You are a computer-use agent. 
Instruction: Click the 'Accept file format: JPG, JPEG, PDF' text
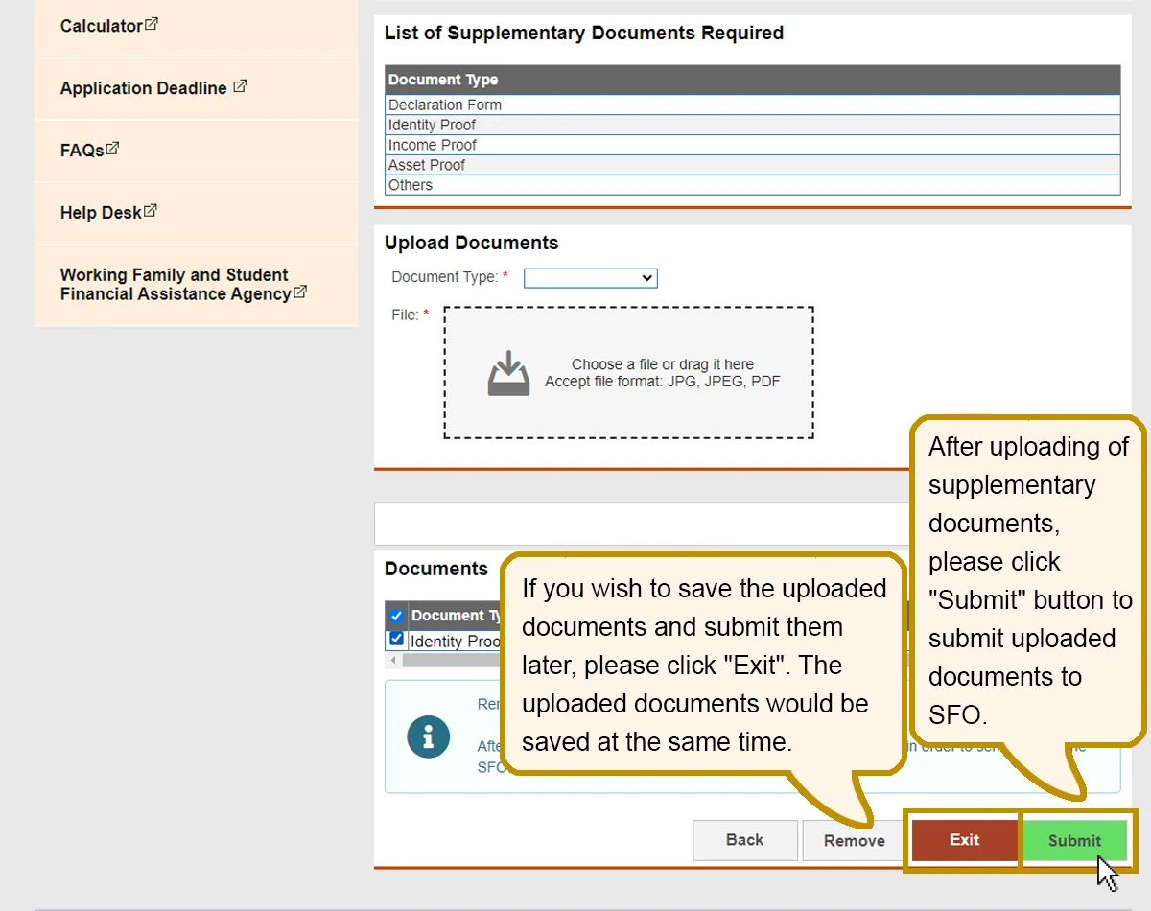(663, 382)
